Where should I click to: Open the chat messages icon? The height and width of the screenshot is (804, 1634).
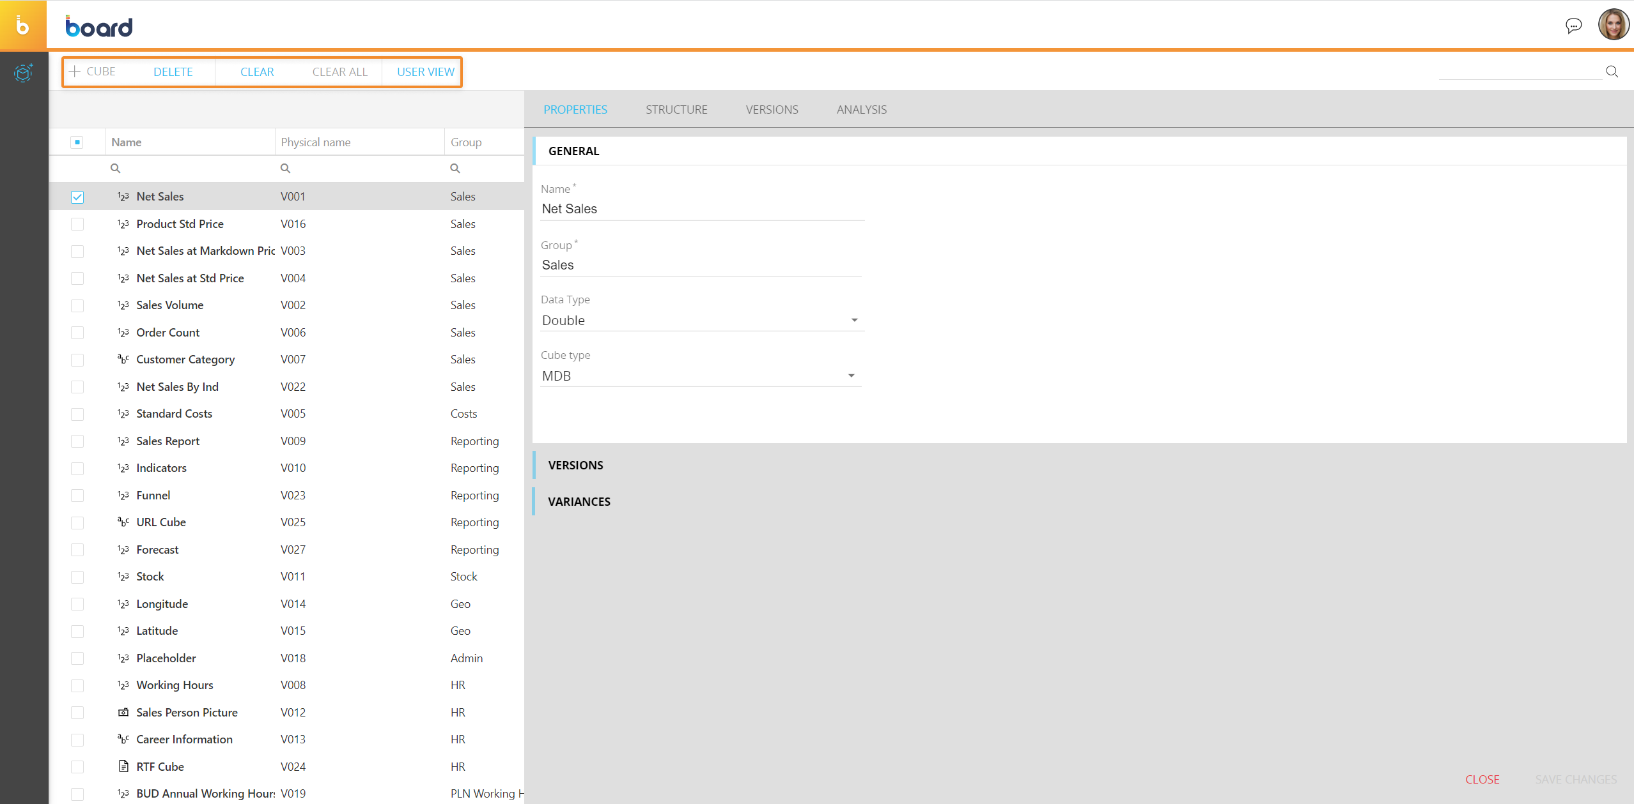(x=1573, y=26)
